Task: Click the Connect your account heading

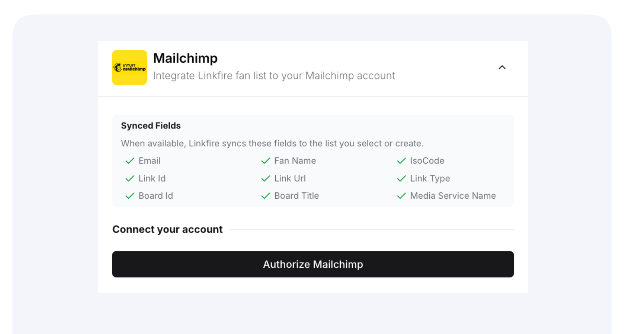Action: pyautogui.click(x=168, y=229)
